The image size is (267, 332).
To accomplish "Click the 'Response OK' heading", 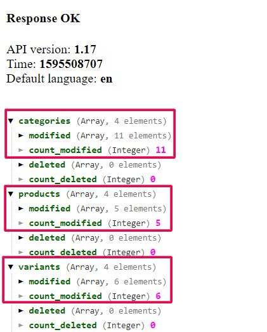I will [x=43, y=18].
